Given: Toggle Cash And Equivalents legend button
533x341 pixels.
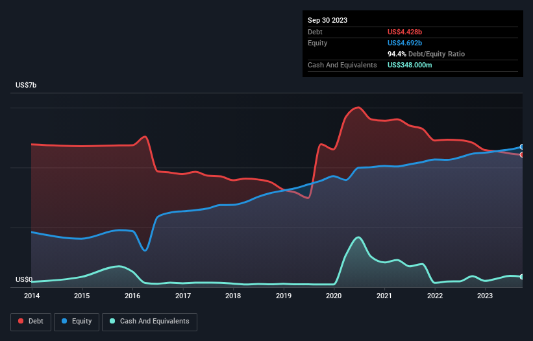Looking at the screenshot, I should point(149,322).
